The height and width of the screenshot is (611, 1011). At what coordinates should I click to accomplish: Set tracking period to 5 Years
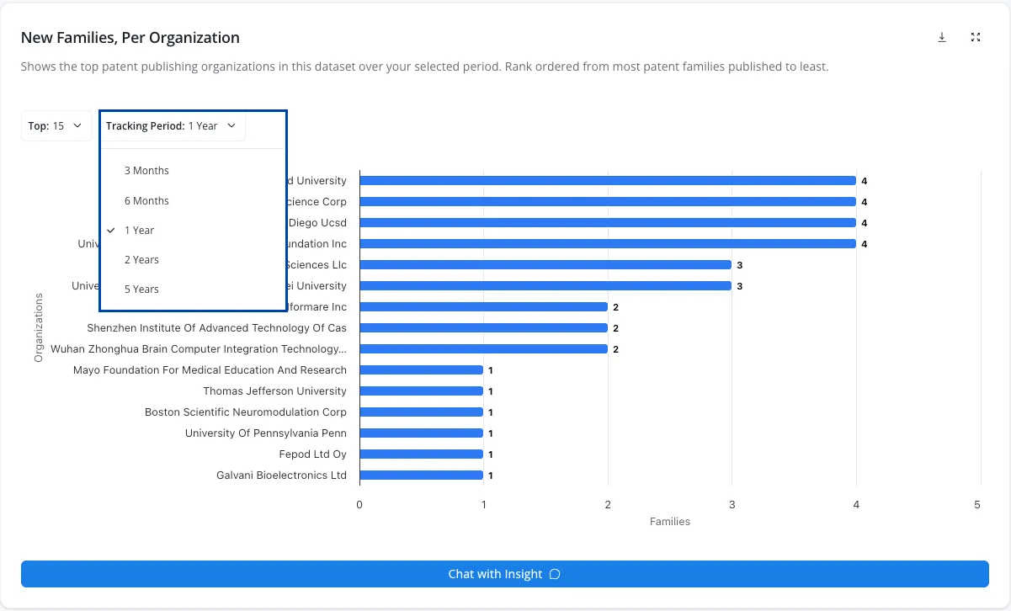pos(141,289)
